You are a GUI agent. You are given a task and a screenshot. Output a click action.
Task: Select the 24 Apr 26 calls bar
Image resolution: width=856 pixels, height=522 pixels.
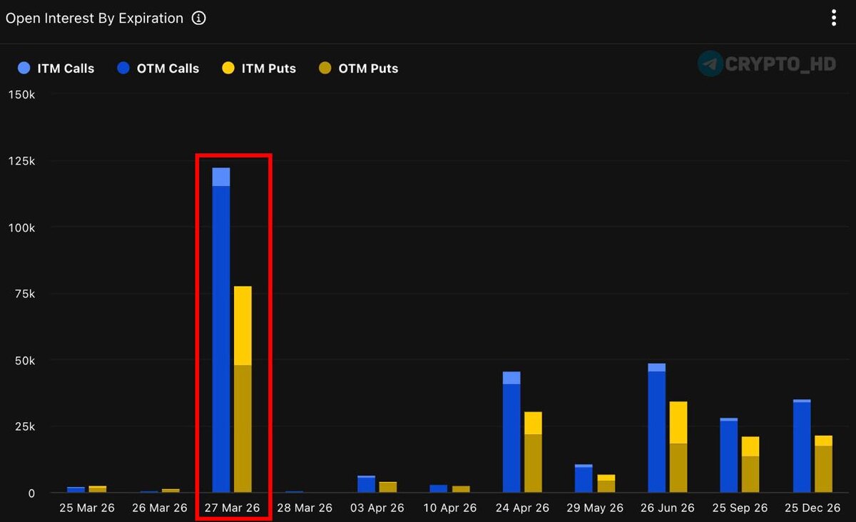[511, 432]
